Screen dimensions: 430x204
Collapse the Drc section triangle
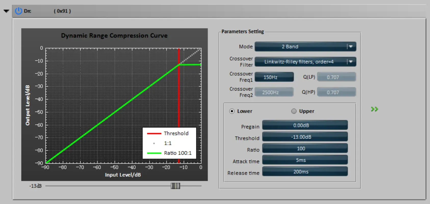6,11
